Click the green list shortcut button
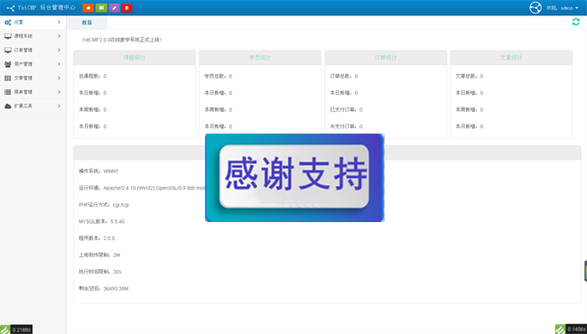 tap(101, 8)
